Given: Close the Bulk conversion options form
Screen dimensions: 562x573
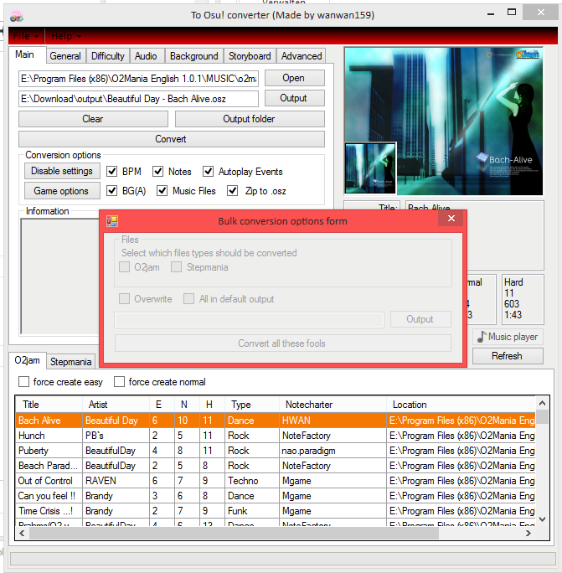Looking at the screenshot, I should [451, 218].
